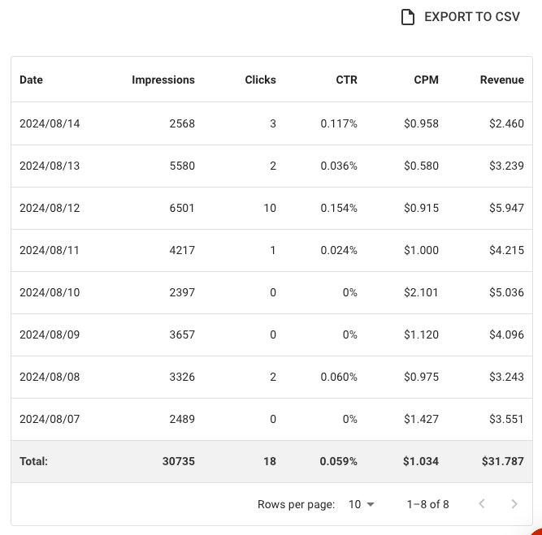Select the 2024/08/14 date row
The width and height of the screenshot is (542, 535).
pos(50,123)
